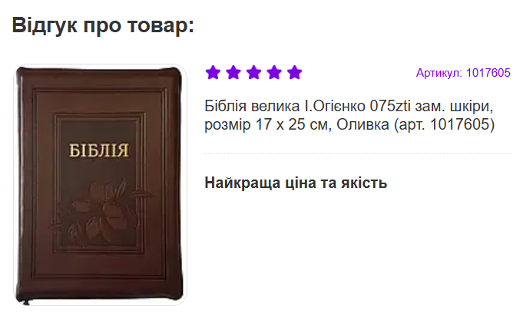Image resolution: width=523 pixels, height=323 pixels.
Task: Click the review text Найкраща ціна та якість
Action: pyautogui.click(x=296, y=183)
